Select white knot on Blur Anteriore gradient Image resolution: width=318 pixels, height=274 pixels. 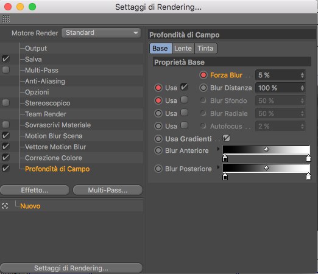click(308, 158)
